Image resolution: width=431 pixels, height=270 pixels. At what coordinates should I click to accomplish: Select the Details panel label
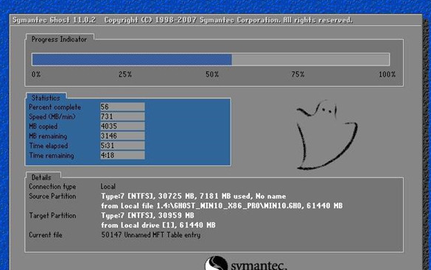point(41,177)
